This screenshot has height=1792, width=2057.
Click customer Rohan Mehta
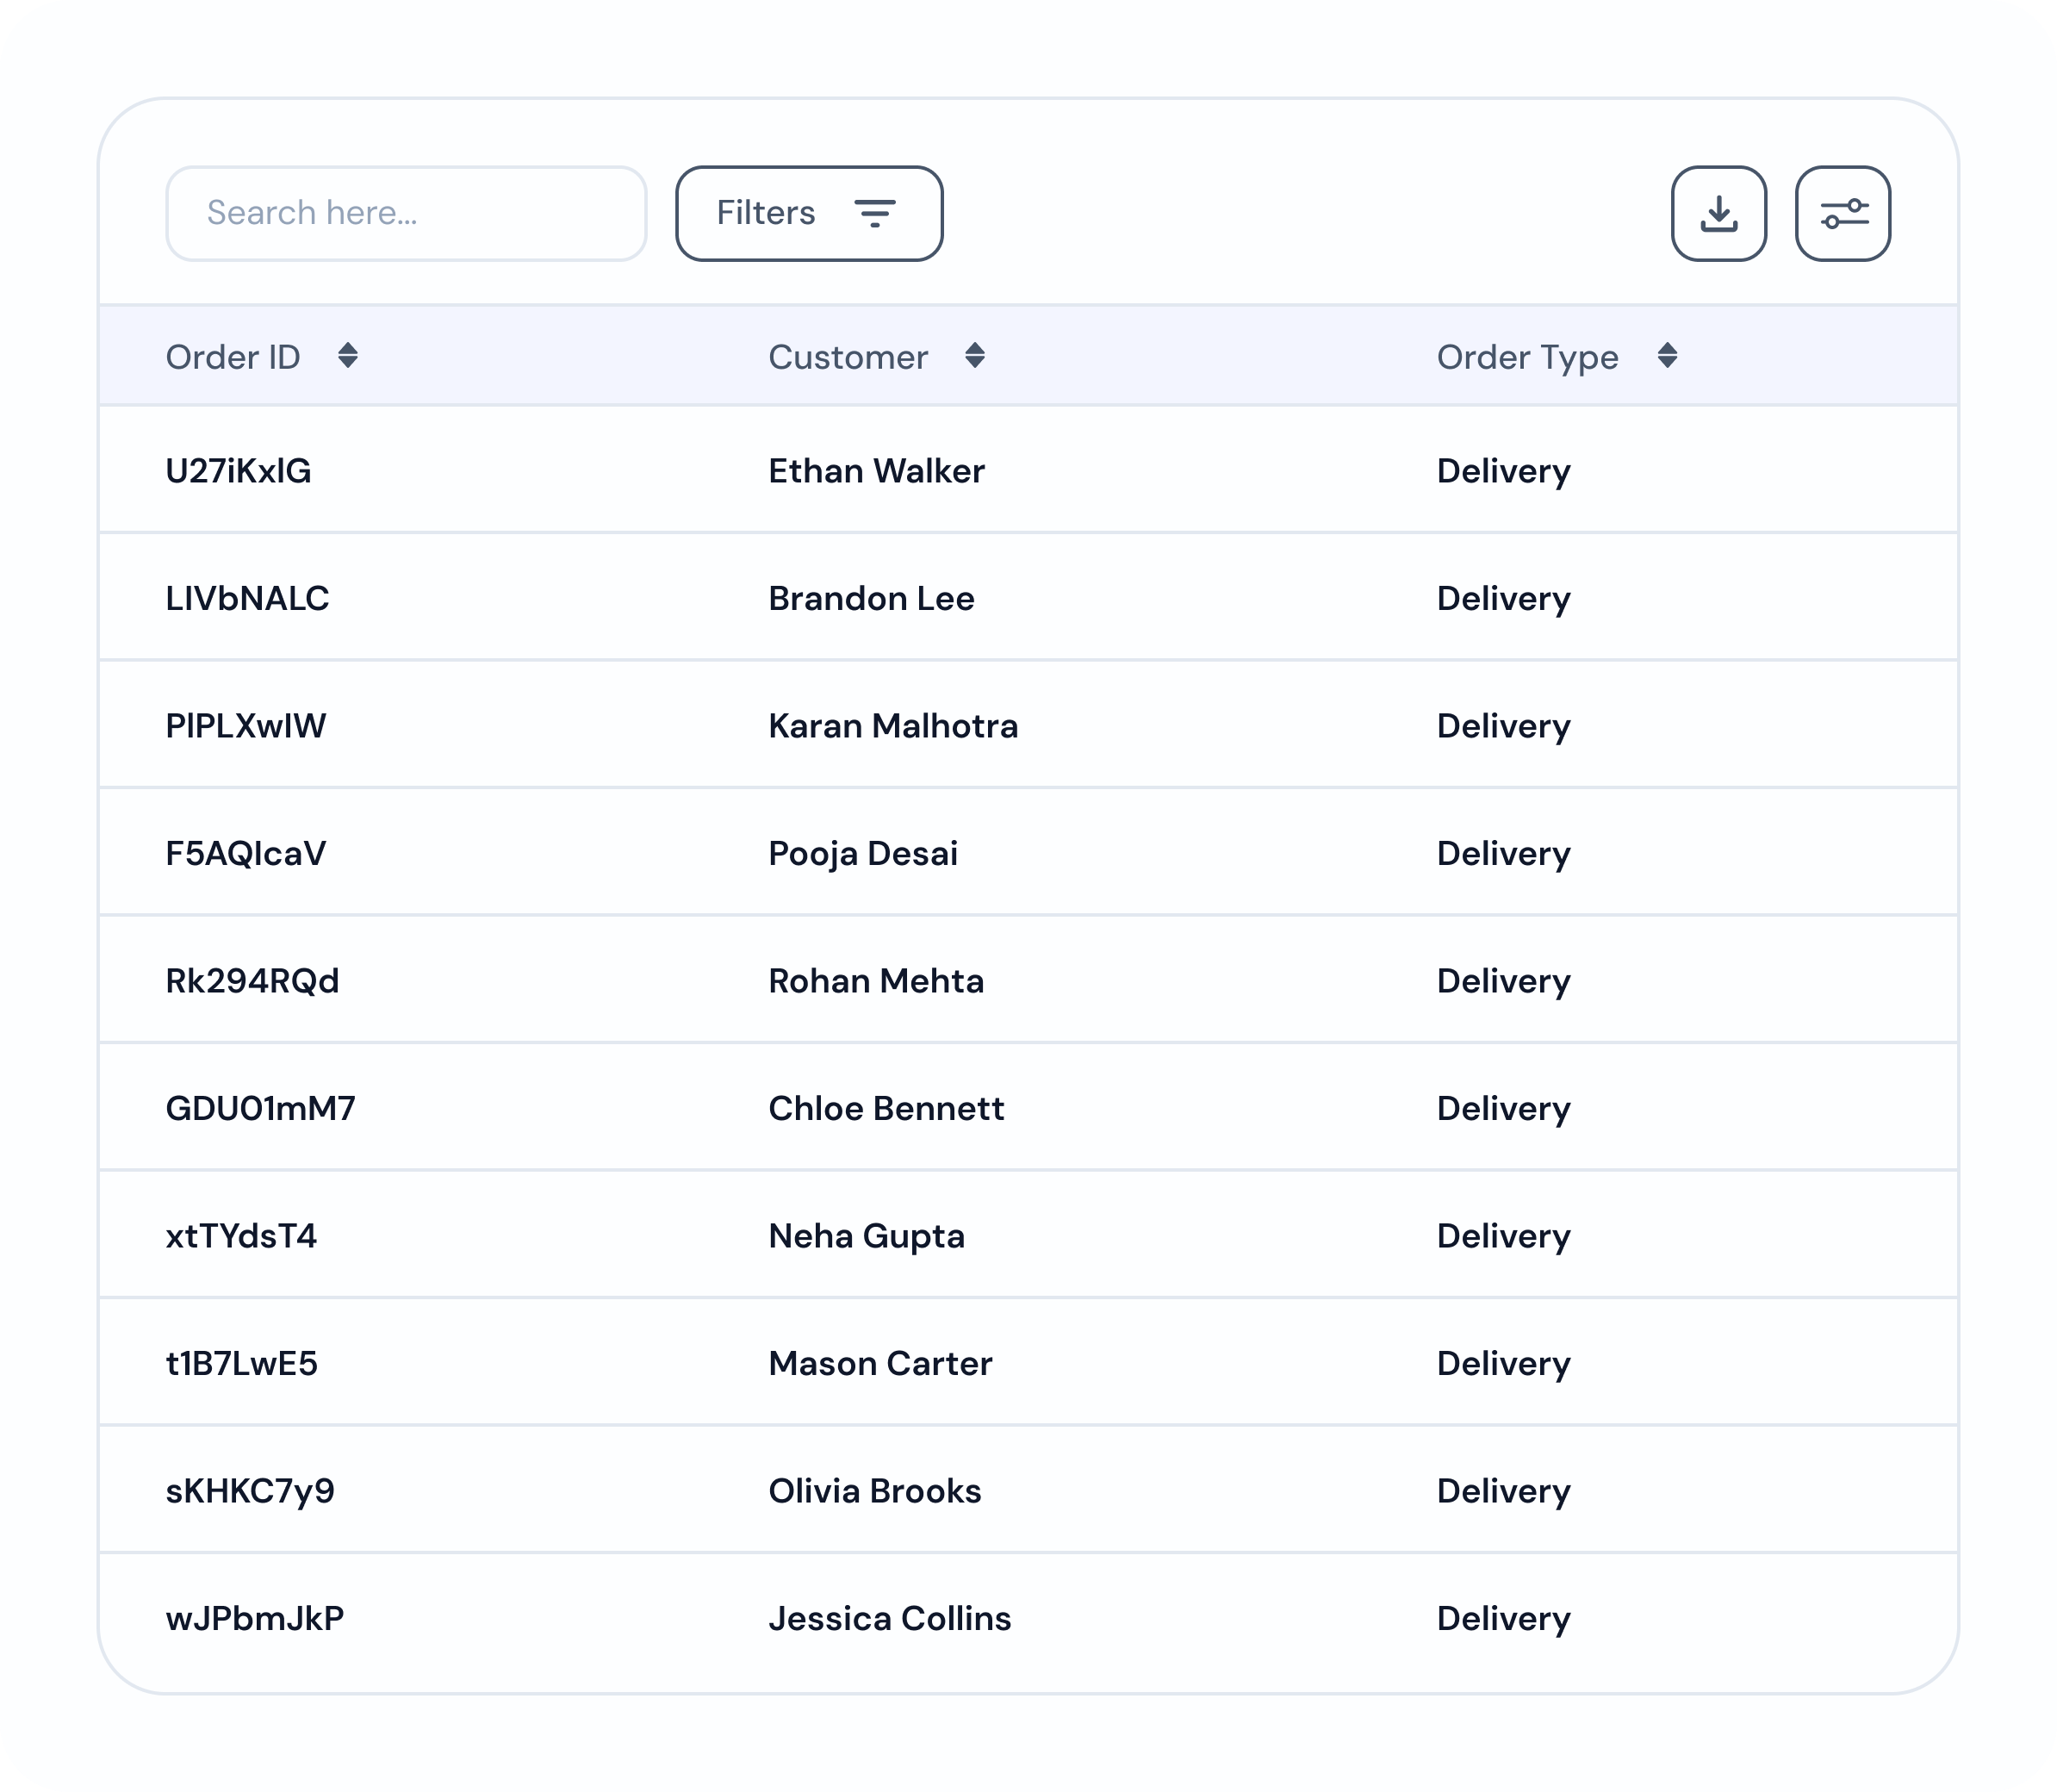(876, 981)
